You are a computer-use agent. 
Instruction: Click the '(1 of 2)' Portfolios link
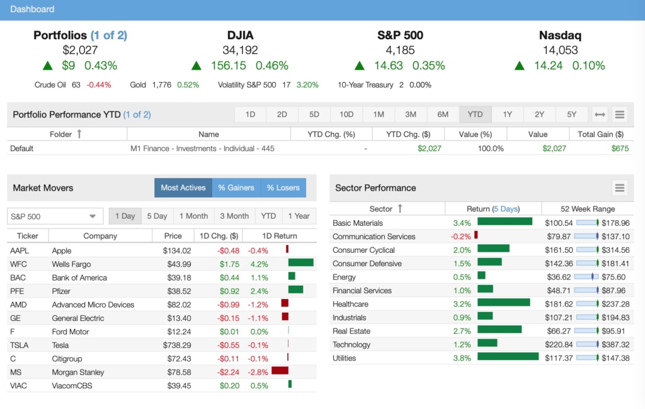(x=109, y=35)
